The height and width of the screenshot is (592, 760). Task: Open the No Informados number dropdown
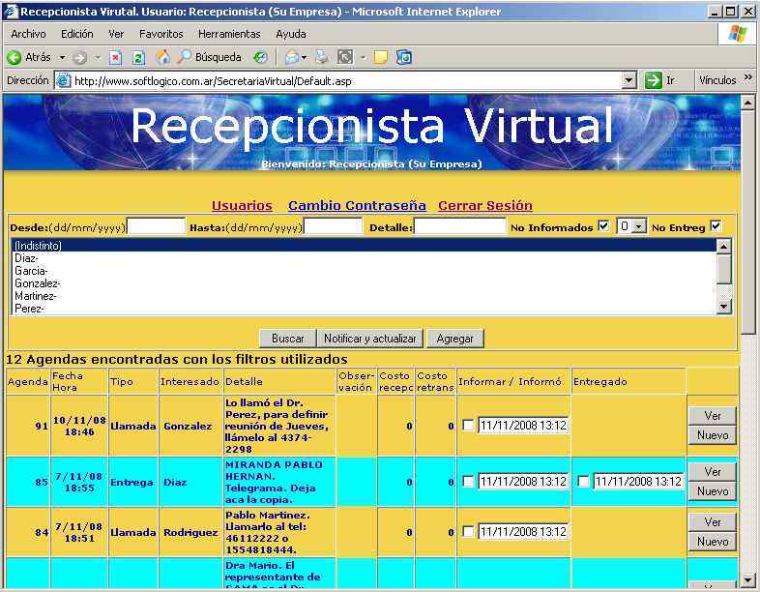click(x=637, y=226)
